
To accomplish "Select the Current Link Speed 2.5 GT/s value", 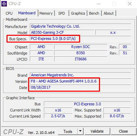I will point(58,116).
